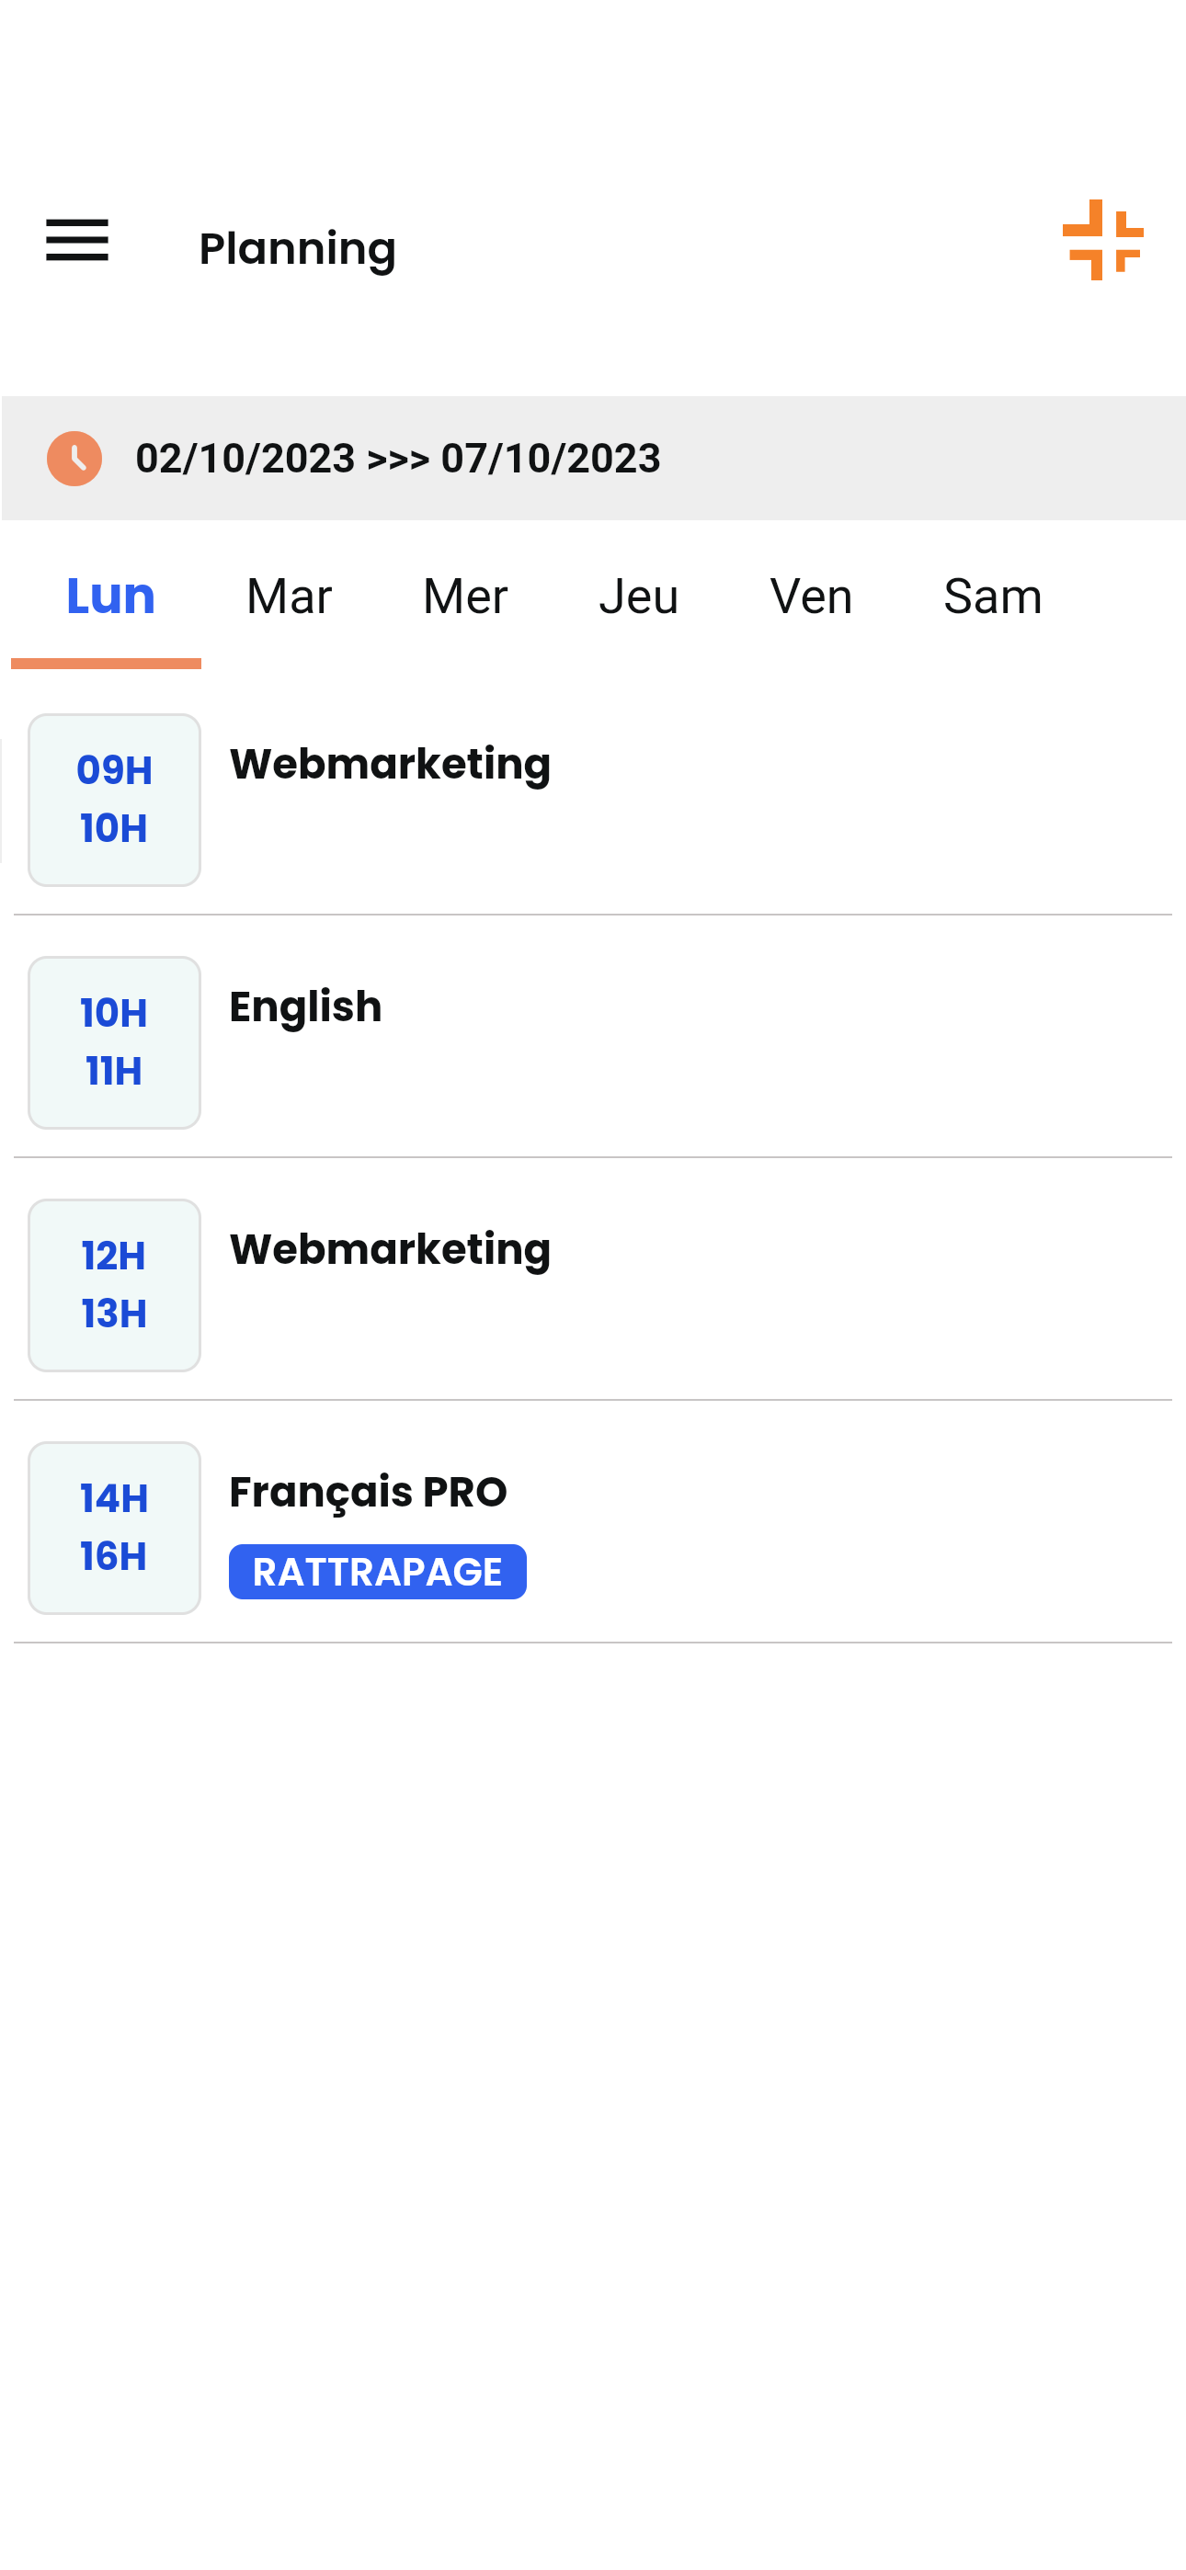This screenshot has width=1186, height=2570.
Task: Select the 12H Webmarketing session
Action: point(391,1249)
